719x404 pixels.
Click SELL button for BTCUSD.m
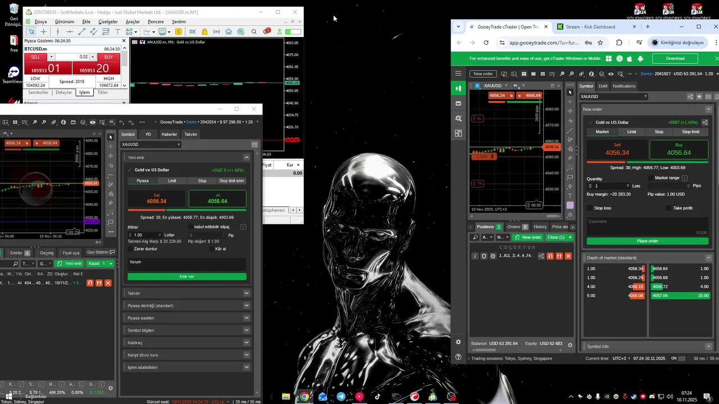click(x=35, y=57)
